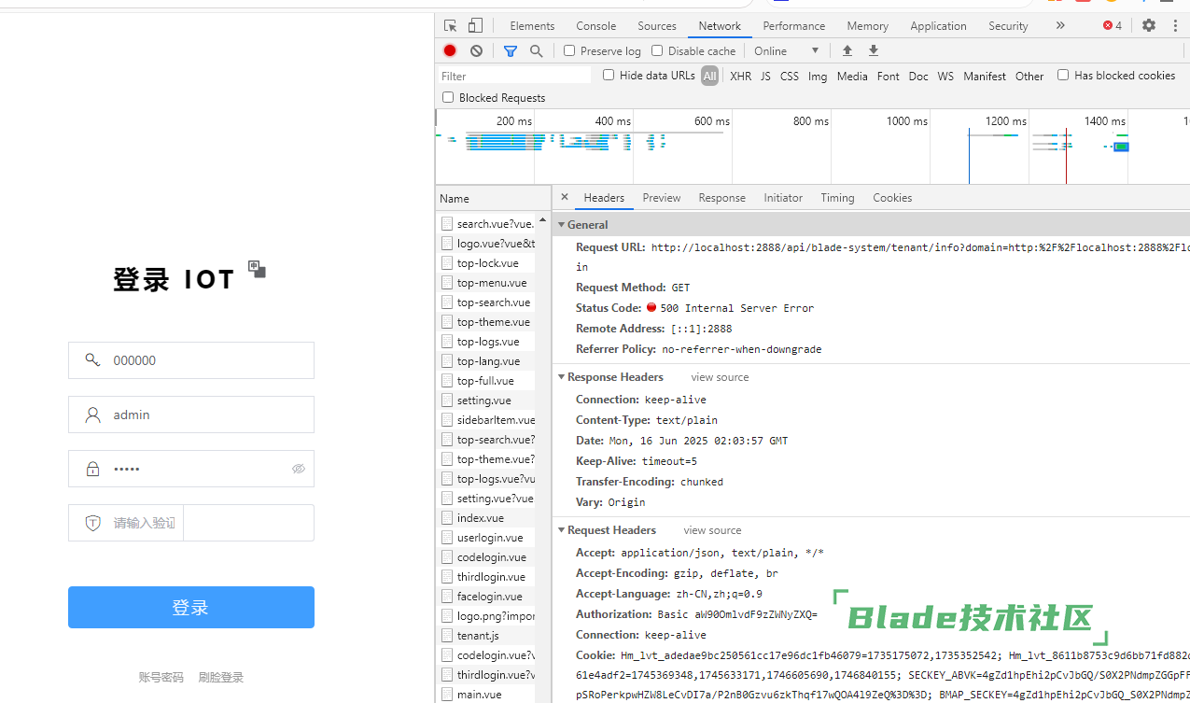Filter requests by XHR
The height and width of the screenshot is (703, 1190).
pos(740,77)
